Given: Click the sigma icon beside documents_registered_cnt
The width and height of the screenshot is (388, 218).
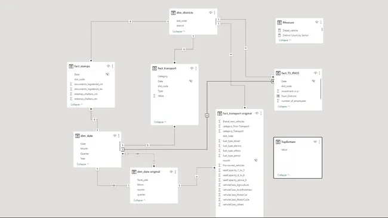Looking at the screenshot, I should 71,84.
